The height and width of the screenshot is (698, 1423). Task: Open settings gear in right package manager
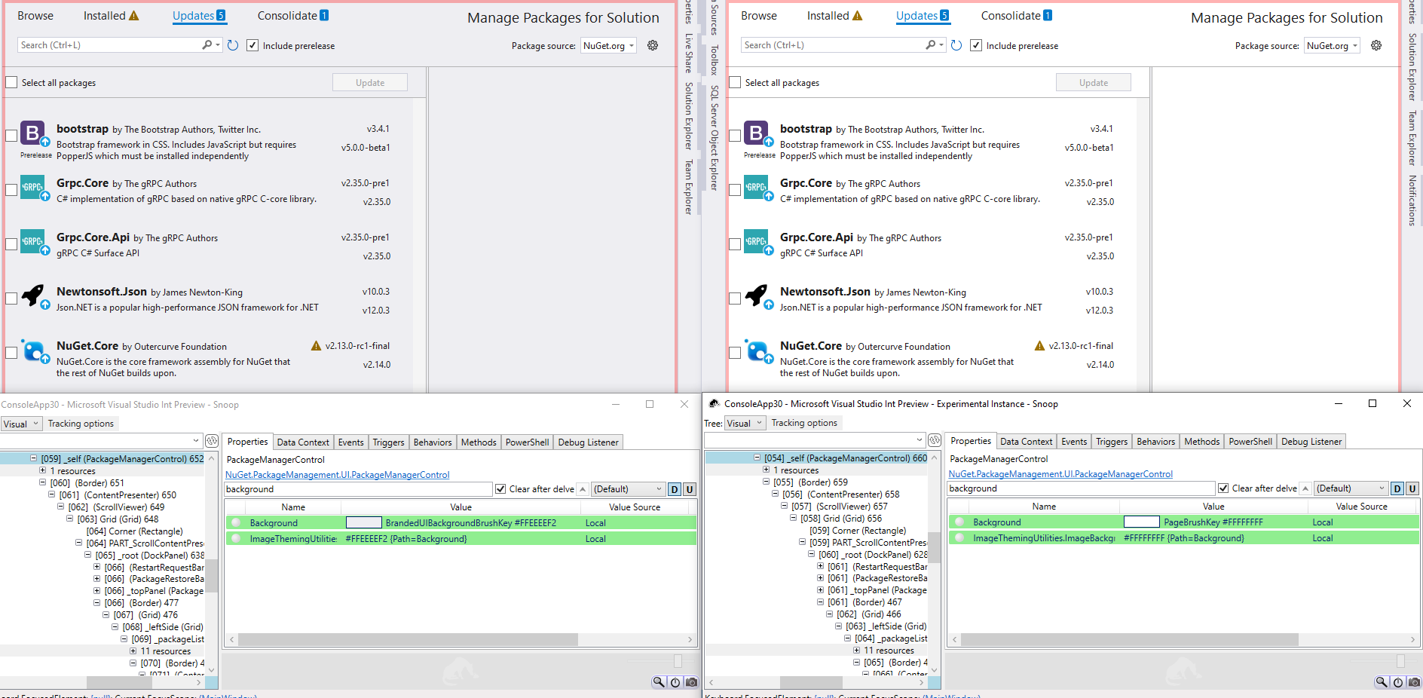[1376, 45]
